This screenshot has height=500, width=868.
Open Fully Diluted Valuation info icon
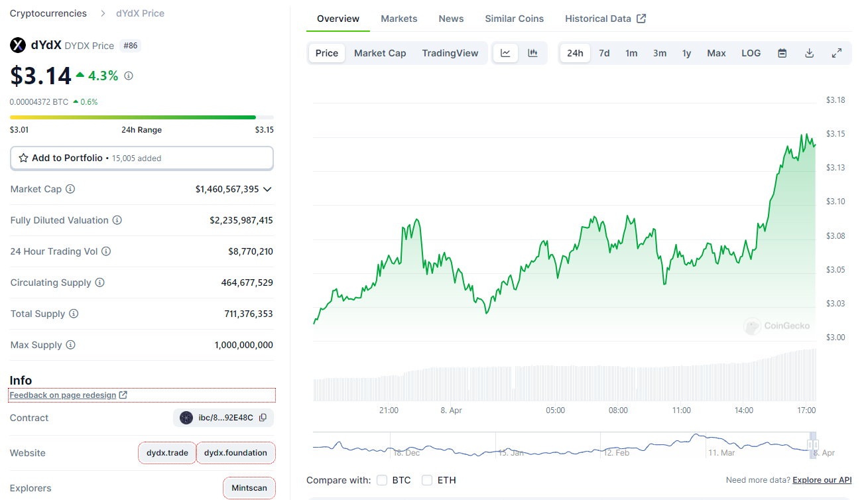[117, 220]
